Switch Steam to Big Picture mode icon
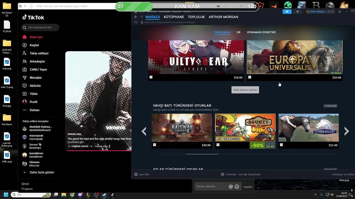The height and width of the screenshot is (199, 355). [339, 12]
